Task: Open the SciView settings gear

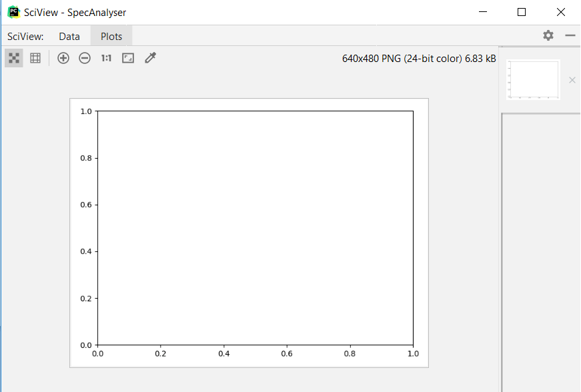Action: (x=548, y=35)
